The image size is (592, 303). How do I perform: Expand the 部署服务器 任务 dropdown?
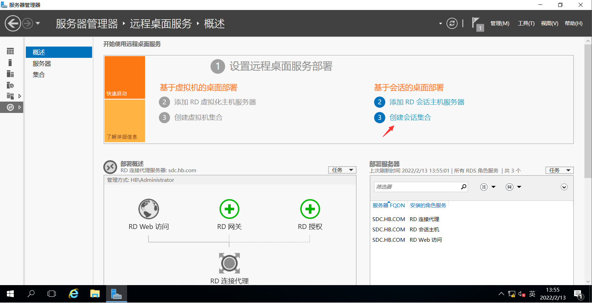[559, 170]
